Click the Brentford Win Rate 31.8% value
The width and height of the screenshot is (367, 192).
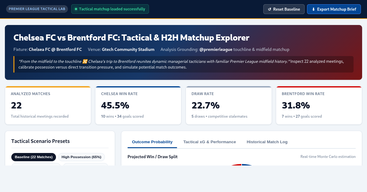click(296, 105)
